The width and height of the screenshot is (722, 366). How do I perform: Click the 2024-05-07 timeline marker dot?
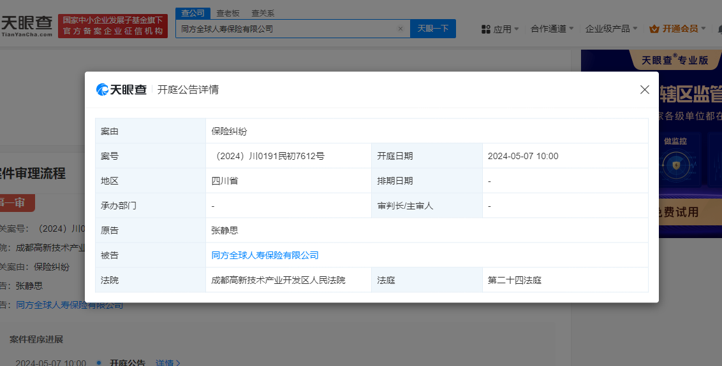pyautogui.click(x=98, y=362)
